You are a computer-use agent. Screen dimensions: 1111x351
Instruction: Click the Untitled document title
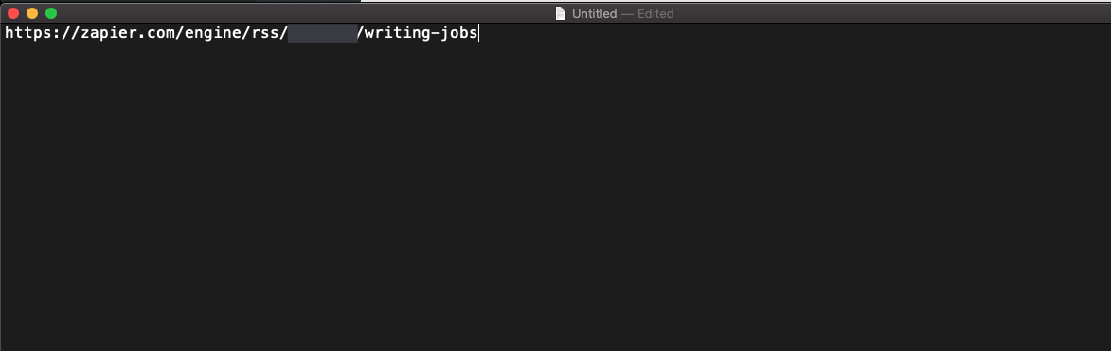pos(595,13)
